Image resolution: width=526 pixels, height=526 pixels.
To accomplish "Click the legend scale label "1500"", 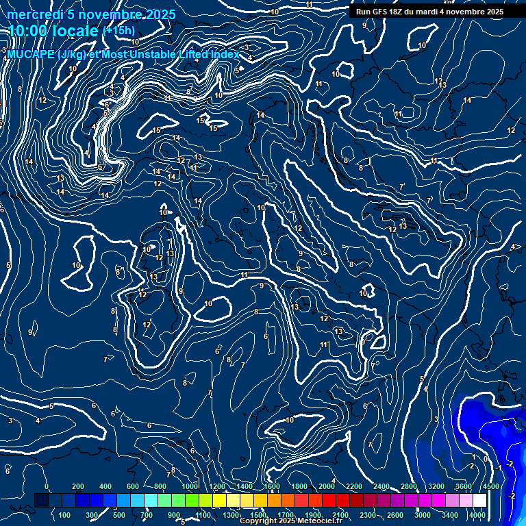I will pos(258,515).
